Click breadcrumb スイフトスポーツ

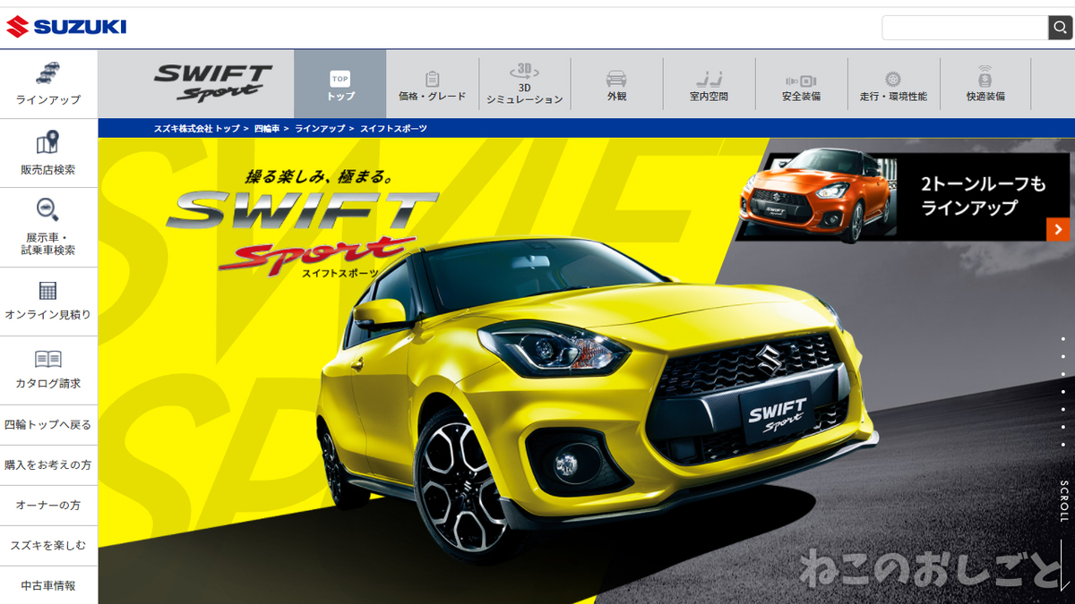point(393,129)
